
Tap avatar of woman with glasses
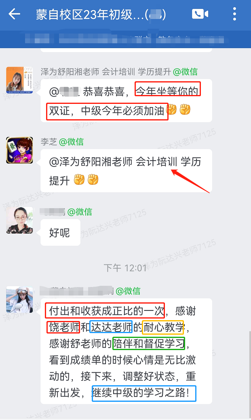(19, 220)
